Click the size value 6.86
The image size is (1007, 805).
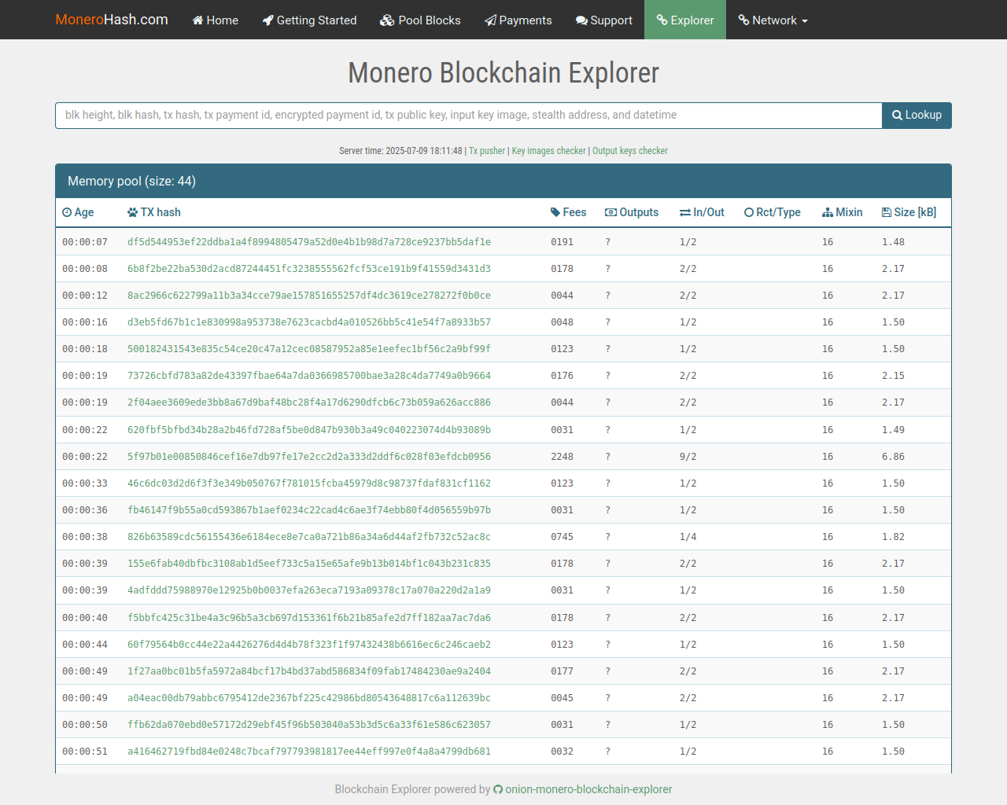pyautogui.click(x=893, y=457)
